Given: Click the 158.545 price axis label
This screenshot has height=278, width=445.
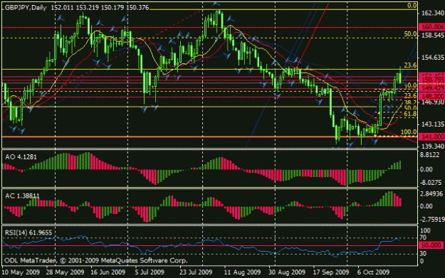Looking at the screenshot, I should (x=433, y=36).
